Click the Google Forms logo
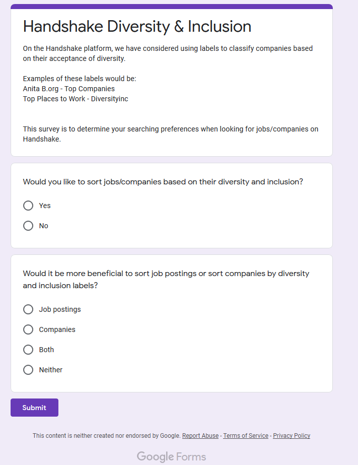Viewport: 358px width, 465px height. [171, 457]
